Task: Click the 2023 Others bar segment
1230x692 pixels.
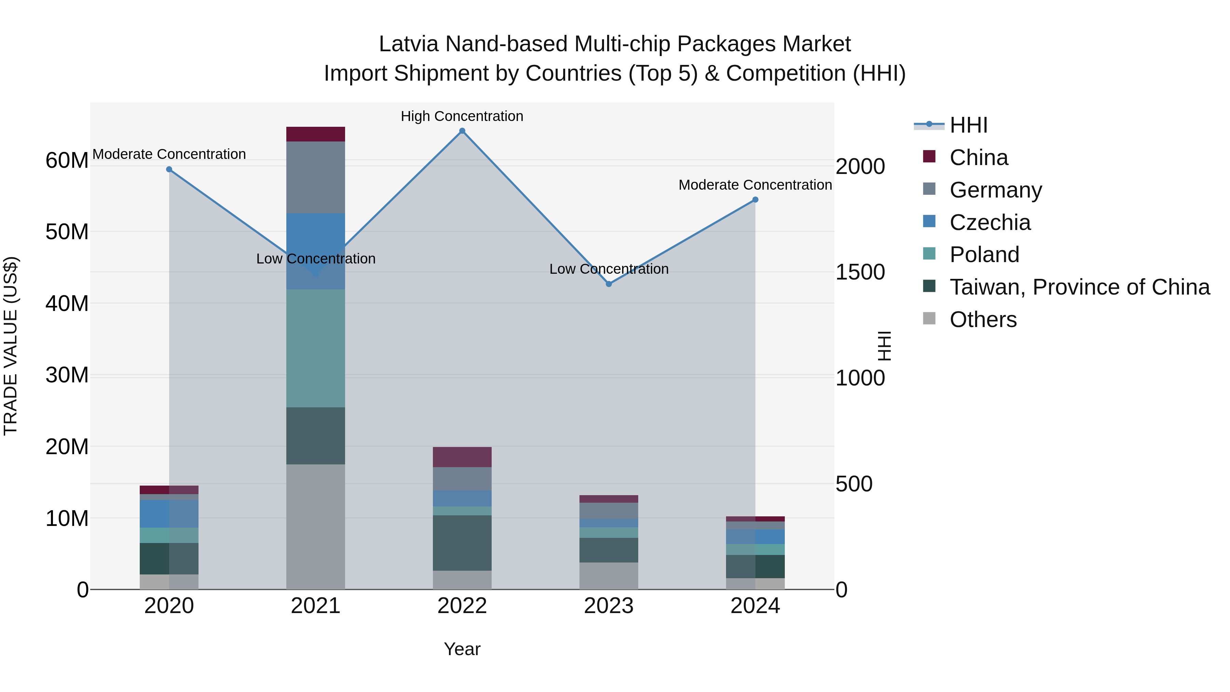Action: [x=609, y=576]
